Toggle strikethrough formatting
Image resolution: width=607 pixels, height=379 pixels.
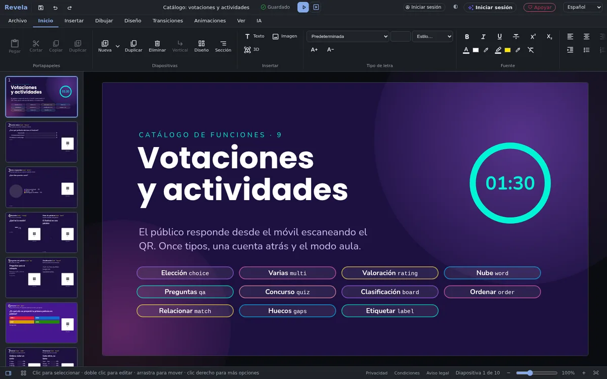516,36
